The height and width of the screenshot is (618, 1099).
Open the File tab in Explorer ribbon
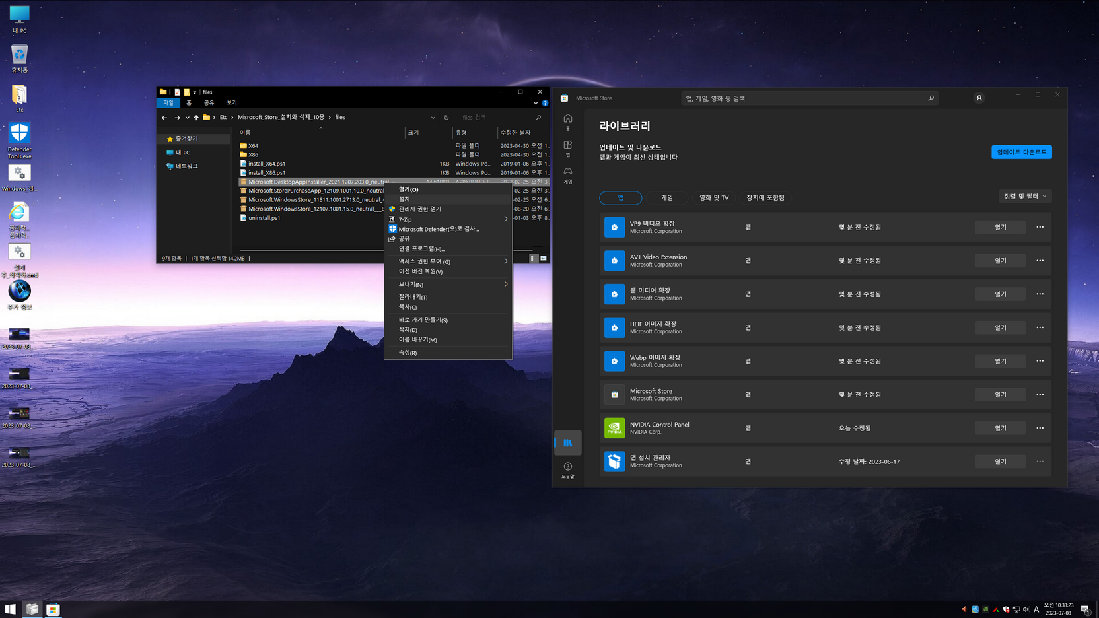point(168,103)
